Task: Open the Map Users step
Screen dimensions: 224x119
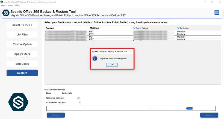Action: click(x=22, y=64)
